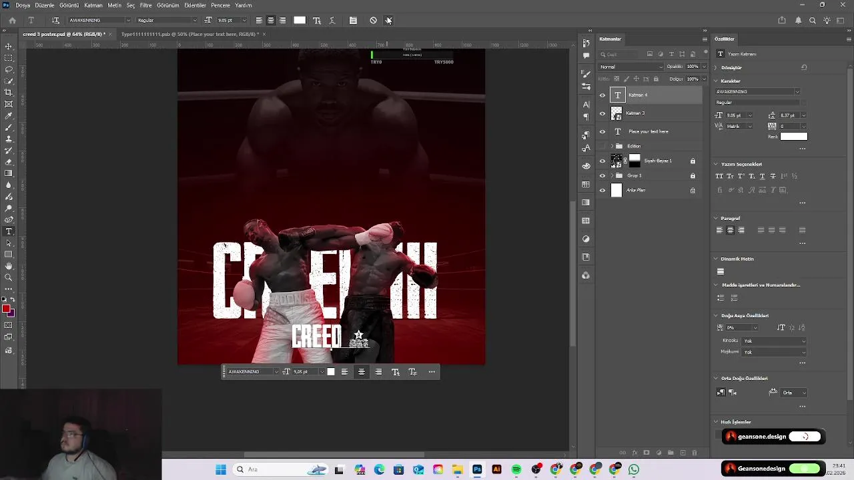This screenshot has height=480, width=854.
Task: Hide the Grup 1 layer
Action: click(602, 175)
